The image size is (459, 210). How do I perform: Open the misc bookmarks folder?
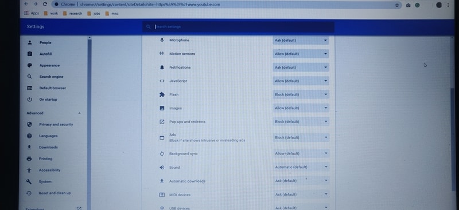tap(112, 13)
